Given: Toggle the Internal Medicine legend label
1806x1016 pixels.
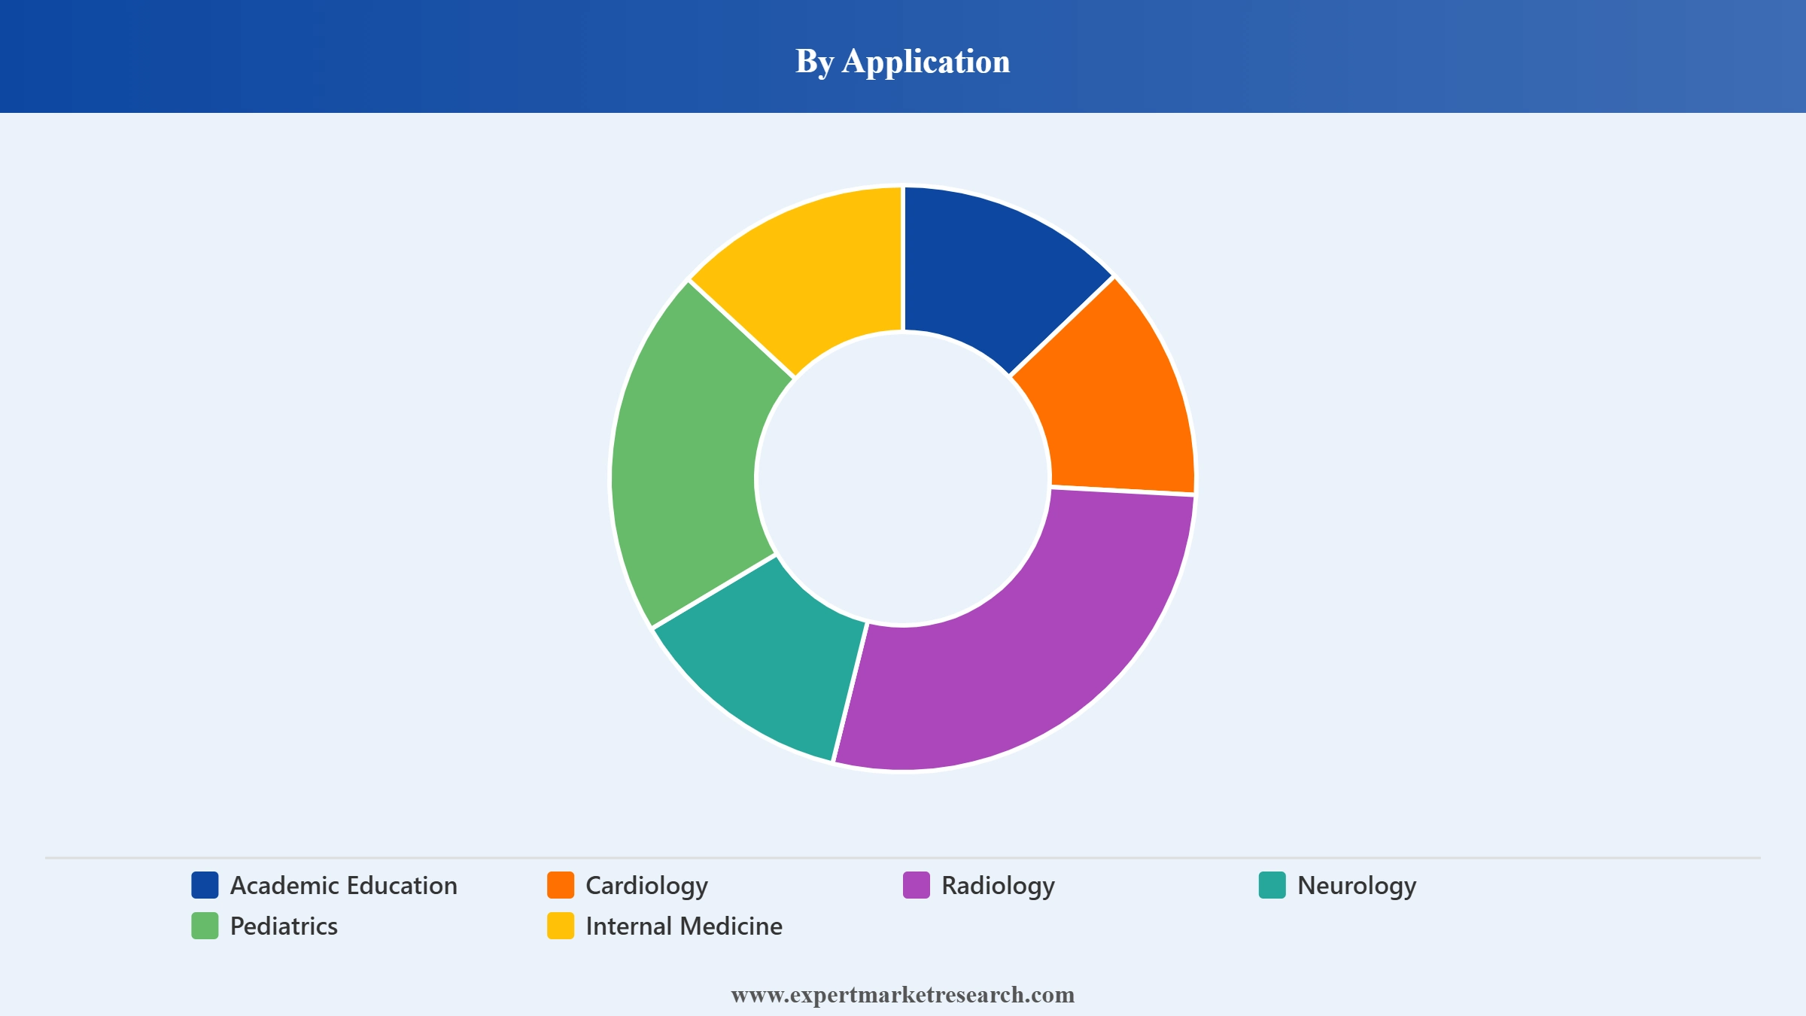Looking at the screenshot, I should coord(684,926).
